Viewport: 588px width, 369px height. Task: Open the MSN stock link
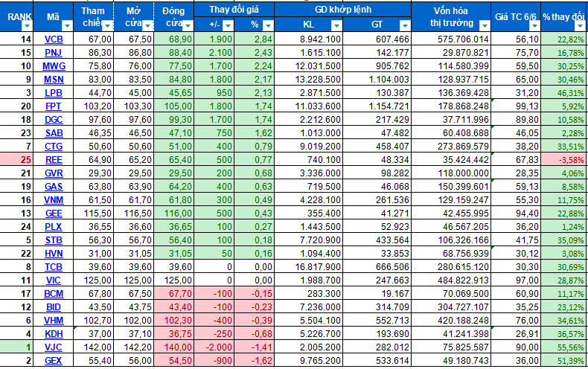pyautogui.click(x=54, y=80)
